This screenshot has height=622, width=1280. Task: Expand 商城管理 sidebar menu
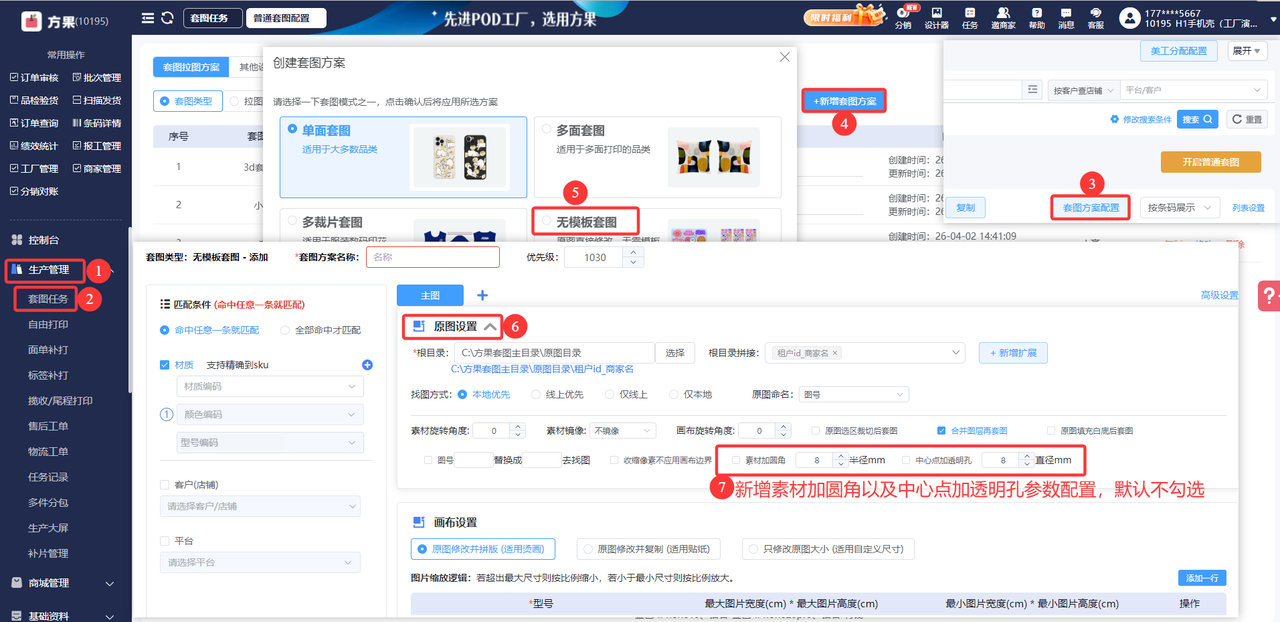coord(64,583)
